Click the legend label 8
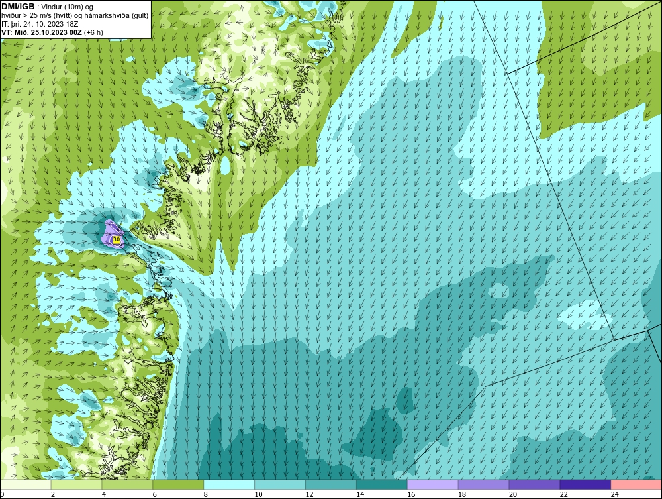662x499 pixels. click(206, 494)
